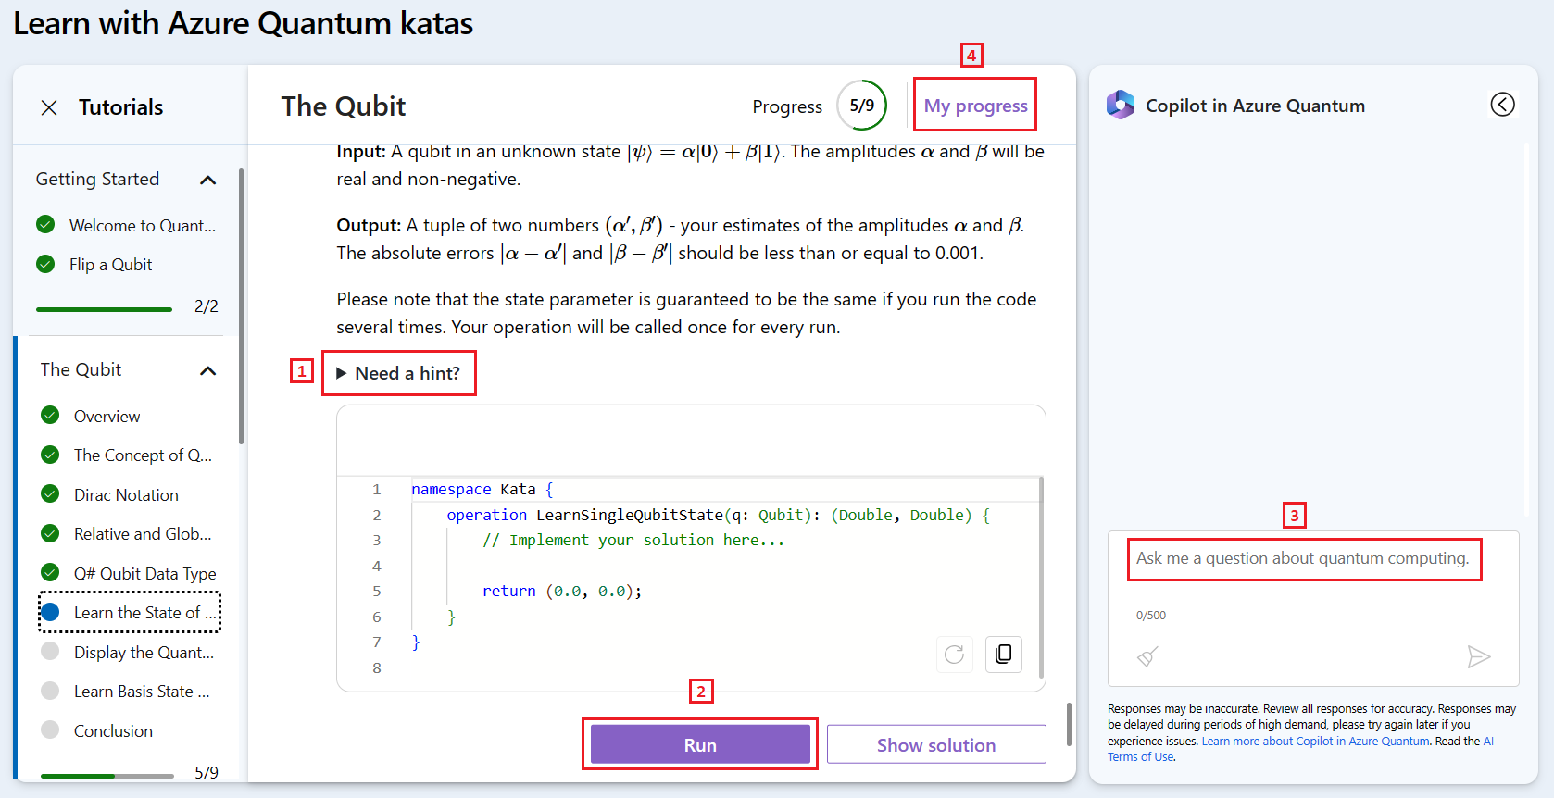Screen dimensions: 1554x798
Task: Focus the Ask me a question input field
Action: 1303,558
